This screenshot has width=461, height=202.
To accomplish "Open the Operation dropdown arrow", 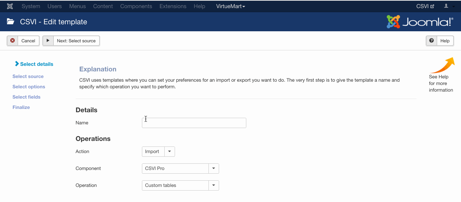I will [x=214, y=185].
